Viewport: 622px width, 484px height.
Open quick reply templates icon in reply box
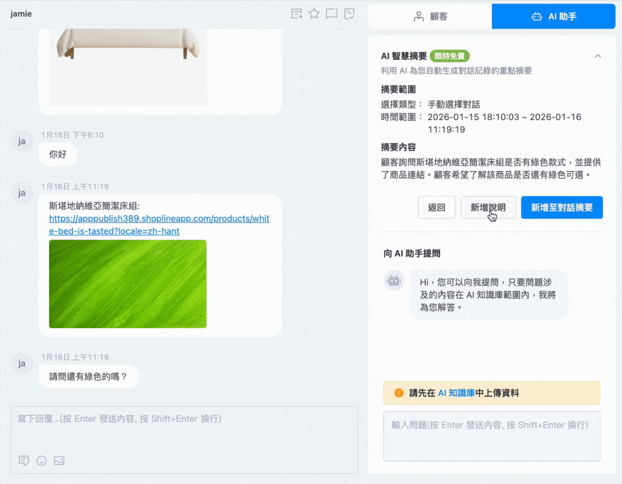coord(24,461)
